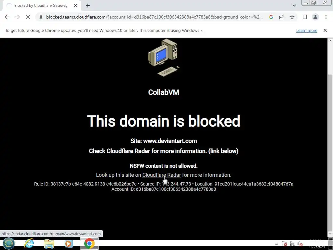Click the blocked.teams.cloudflare.com address bar
This screenshot has width=333, height=250.
click(154, 17)
